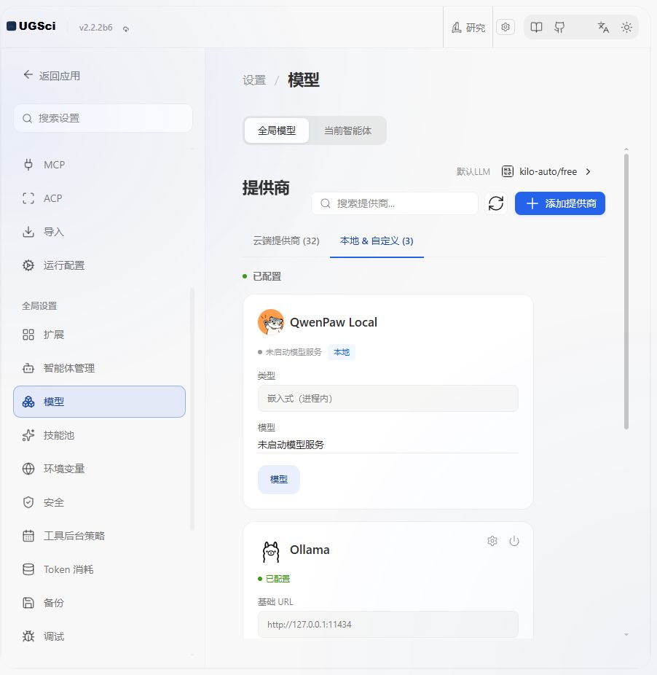The image size is (657, 675).
Task: Select 模型 sidebar item
Action: (99, 402)
